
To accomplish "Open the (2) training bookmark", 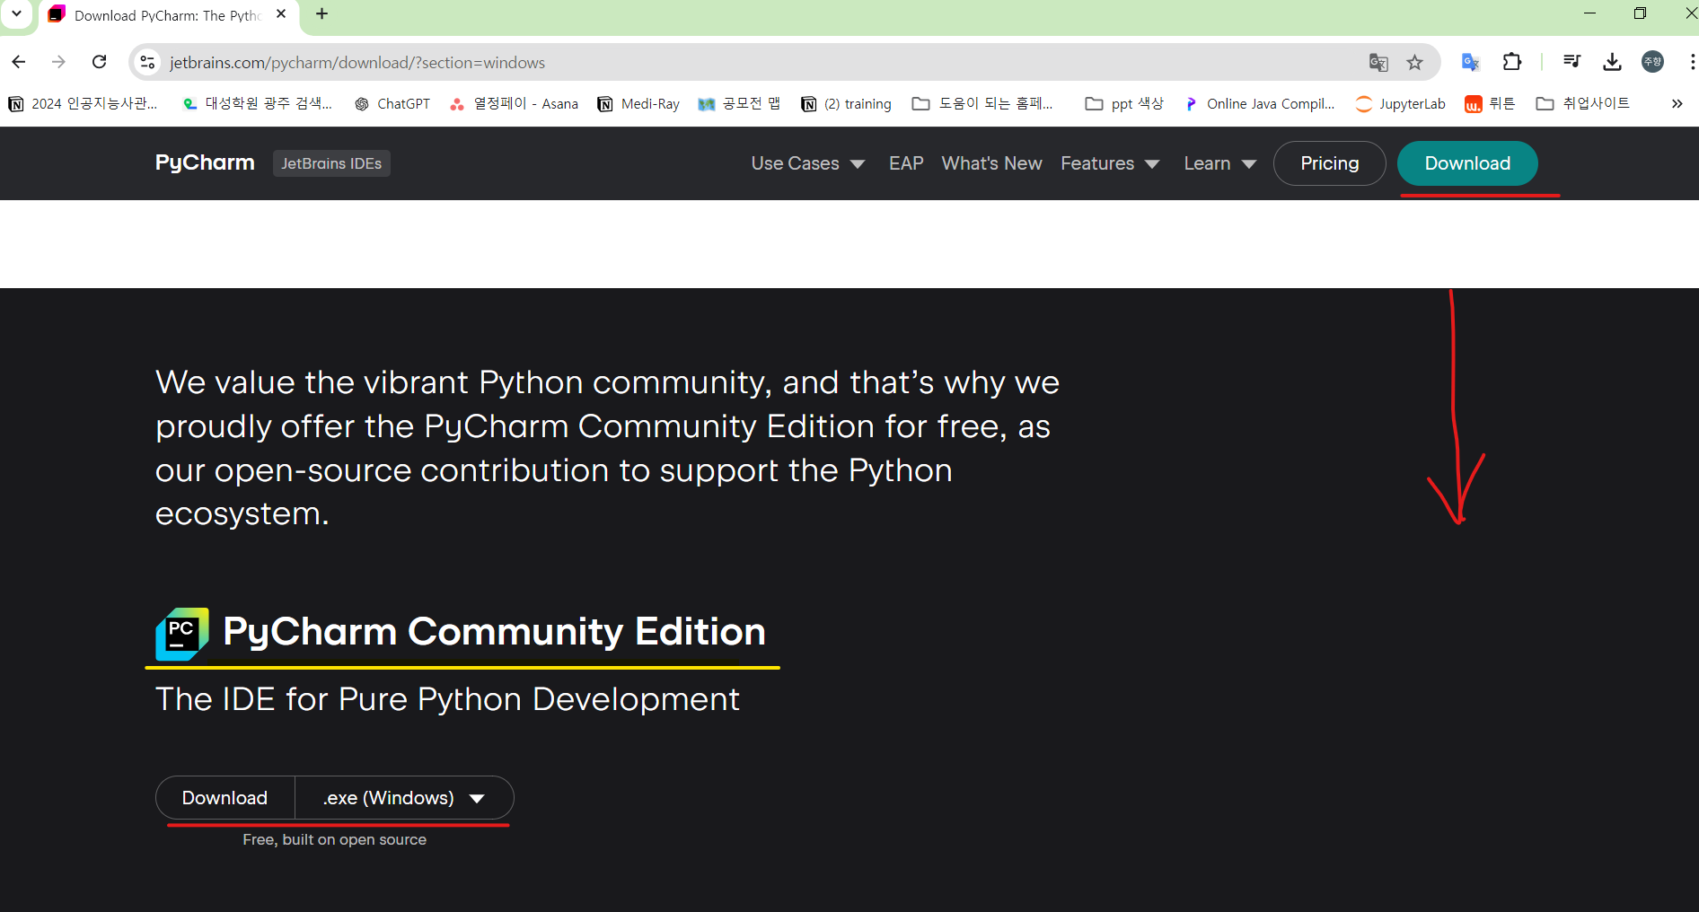I will pyautogui.click(x=846, y=104).
